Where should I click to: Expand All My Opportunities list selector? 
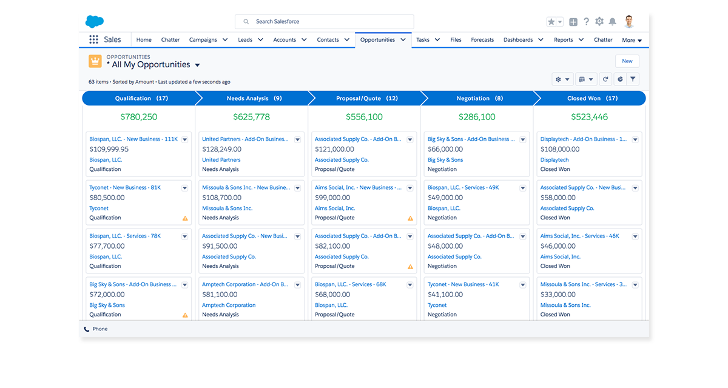click(x=197, y=65)
